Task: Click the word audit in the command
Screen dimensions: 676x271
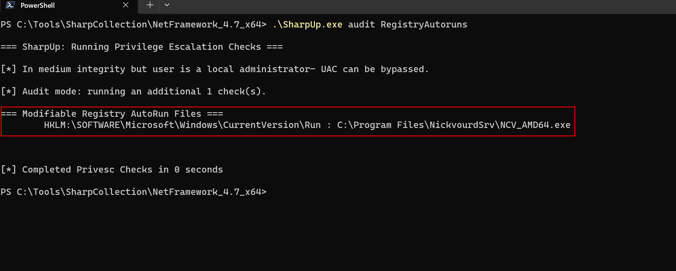Action: [361, 25]
